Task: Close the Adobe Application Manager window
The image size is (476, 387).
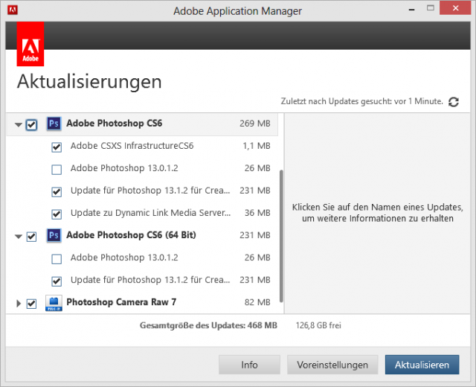Action: tap(455, 8)
